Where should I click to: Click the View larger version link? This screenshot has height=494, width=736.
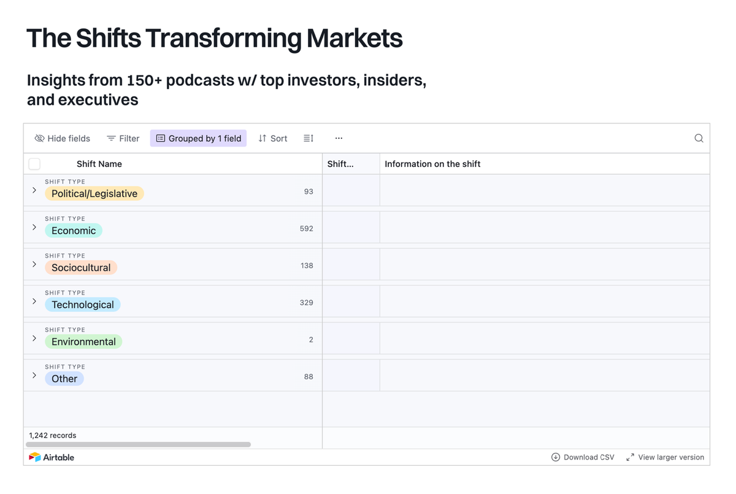[671, 457]
